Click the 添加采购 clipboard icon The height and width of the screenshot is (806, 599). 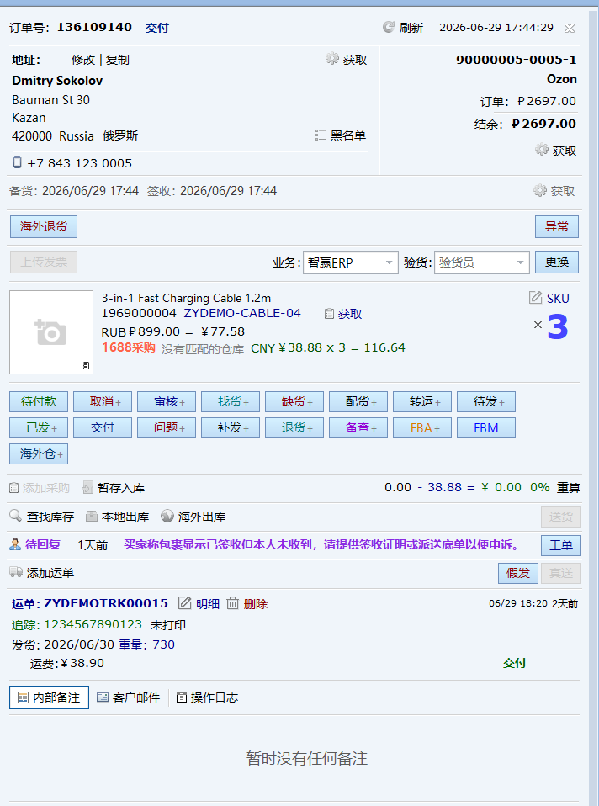pos(14,487)
